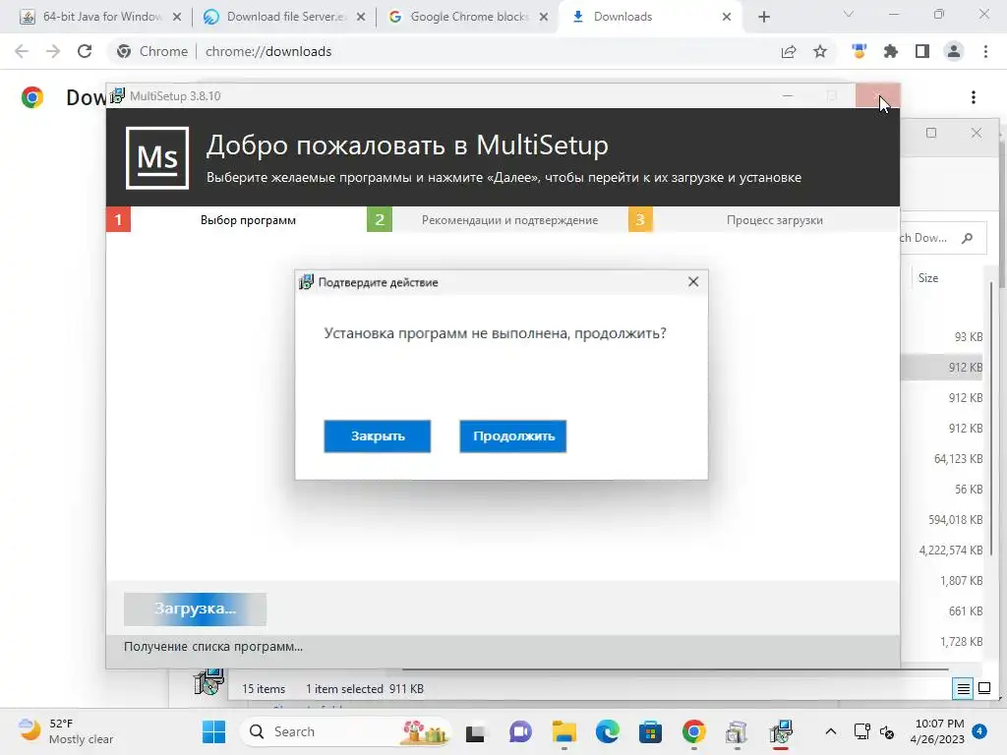This screenshot has width=1007, height=755.
Task: Click Chrome logo on Downloads page
Action: click(32, 97)
